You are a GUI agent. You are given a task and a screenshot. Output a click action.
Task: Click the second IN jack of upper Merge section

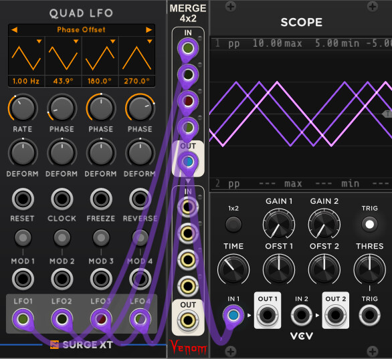pos(188,75)
